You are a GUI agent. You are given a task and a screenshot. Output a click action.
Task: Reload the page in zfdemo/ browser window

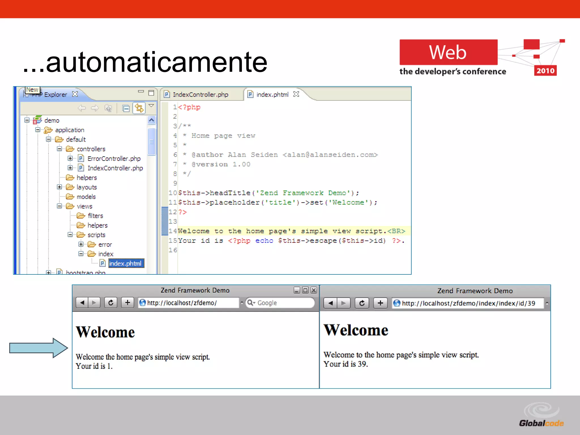111,303
